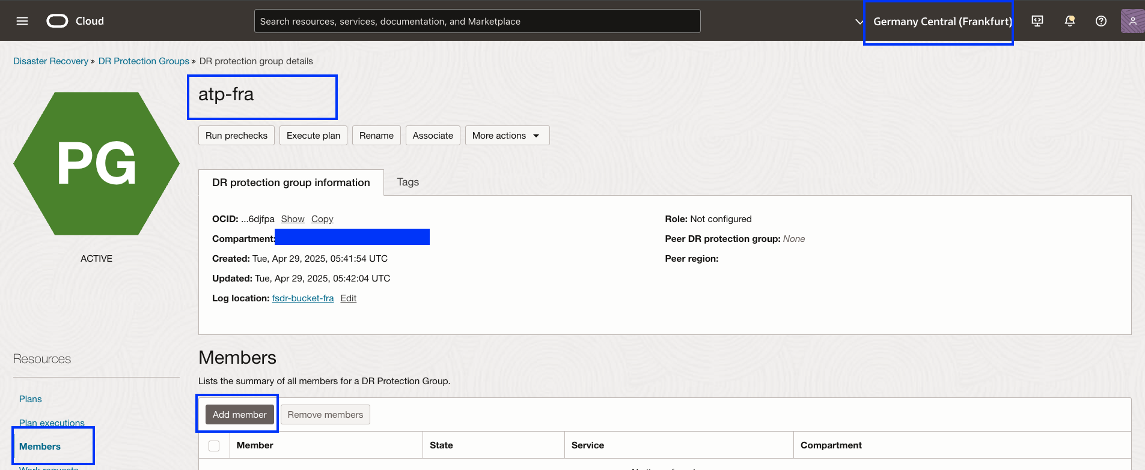Click the Role: Not configured text
1145x470 pixels.
pos(708,219)
